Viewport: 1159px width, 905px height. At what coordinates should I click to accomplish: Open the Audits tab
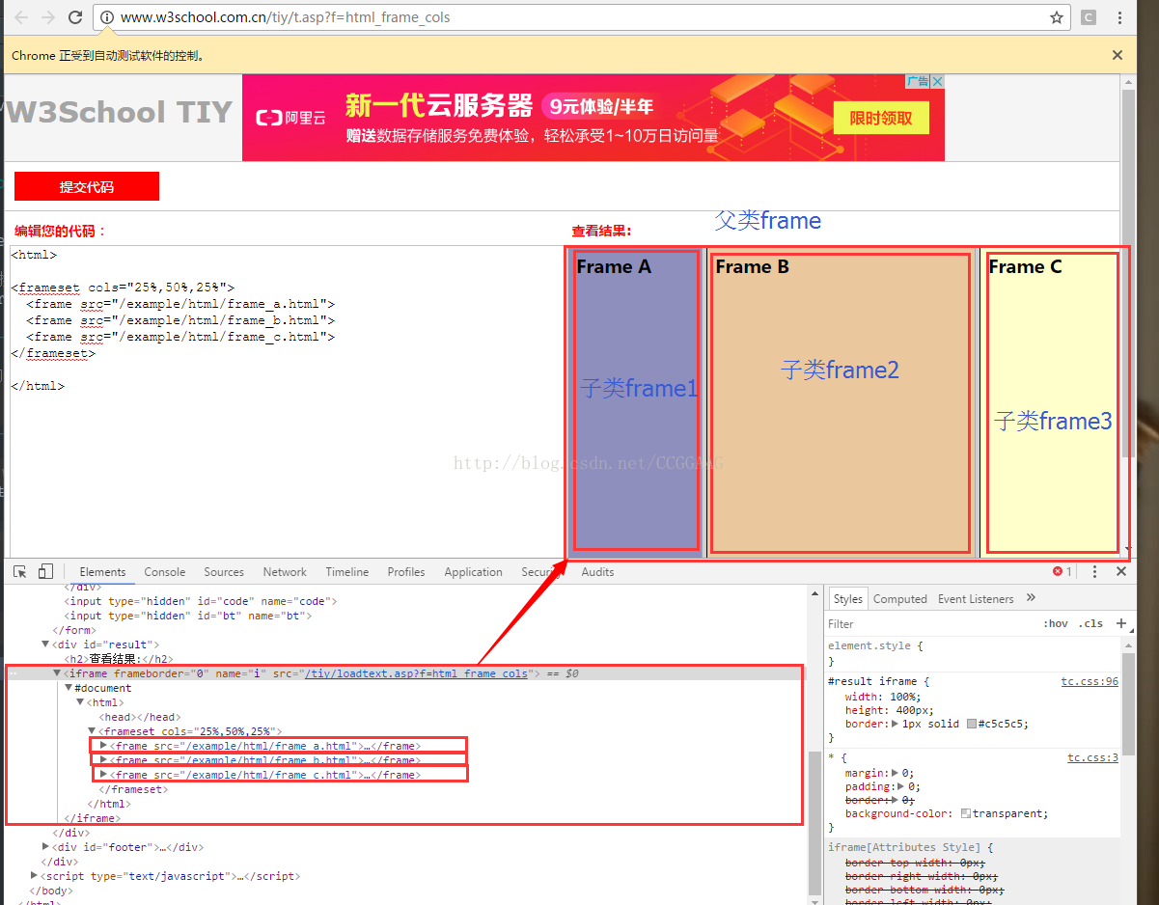(597, 572)
